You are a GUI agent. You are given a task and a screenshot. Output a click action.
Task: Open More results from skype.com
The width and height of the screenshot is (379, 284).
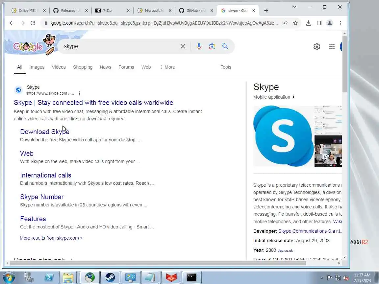pos(51,238)
